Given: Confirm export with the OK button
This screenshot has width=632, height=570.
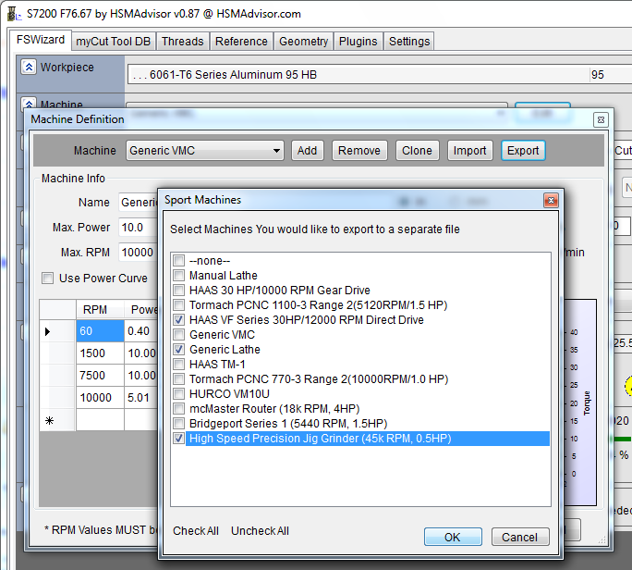Looking at the screenshot, I should (x=452, y=537).
